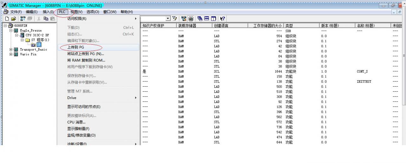The width and height of the screenshot is (406, 163).
Task: Click the SDB type cell
Action: (288, 31)
